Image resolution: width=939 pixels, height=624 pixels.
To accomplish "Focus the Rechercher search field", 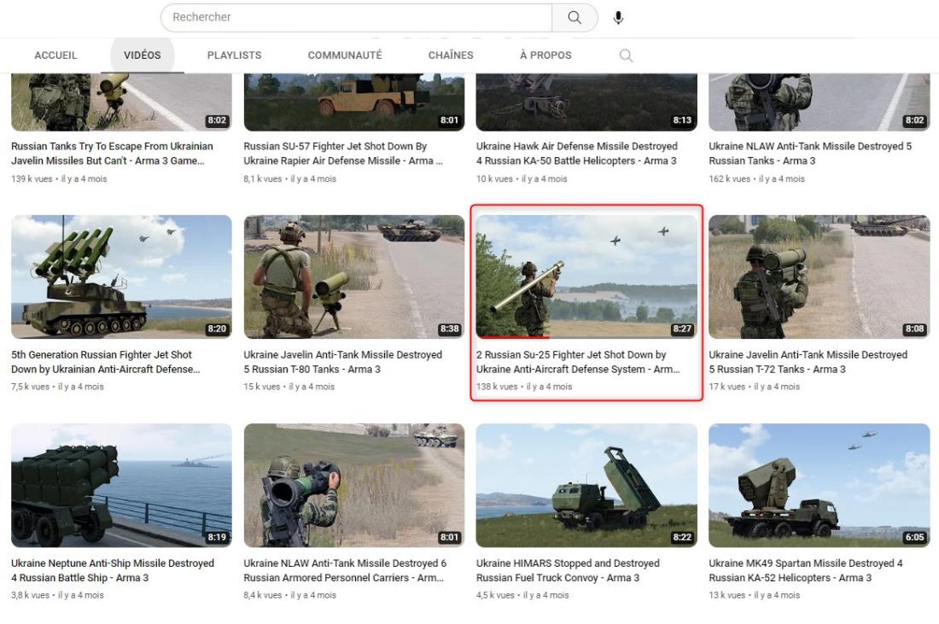I will [x=356, y=17].
